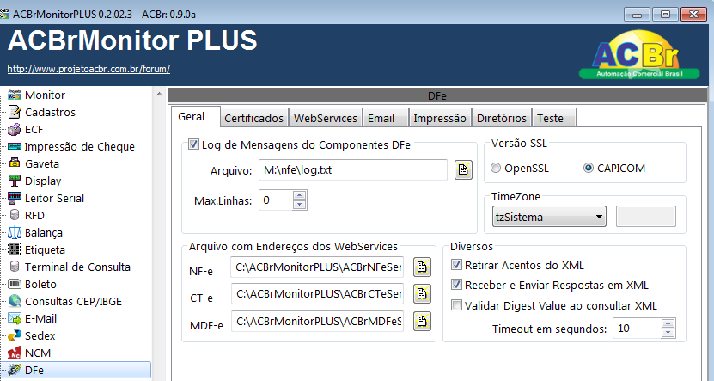Select Balança in the sidebar list
The height and width of the screenshot is (381, 714).
tap(44, 232)
